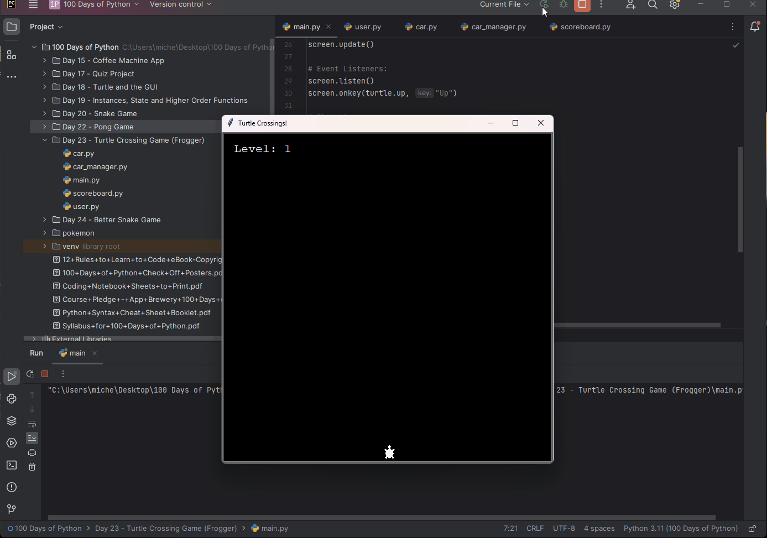Open the Terminal tool window
Viewport: 767px width, 538px height.
click(x=12, y=465)
